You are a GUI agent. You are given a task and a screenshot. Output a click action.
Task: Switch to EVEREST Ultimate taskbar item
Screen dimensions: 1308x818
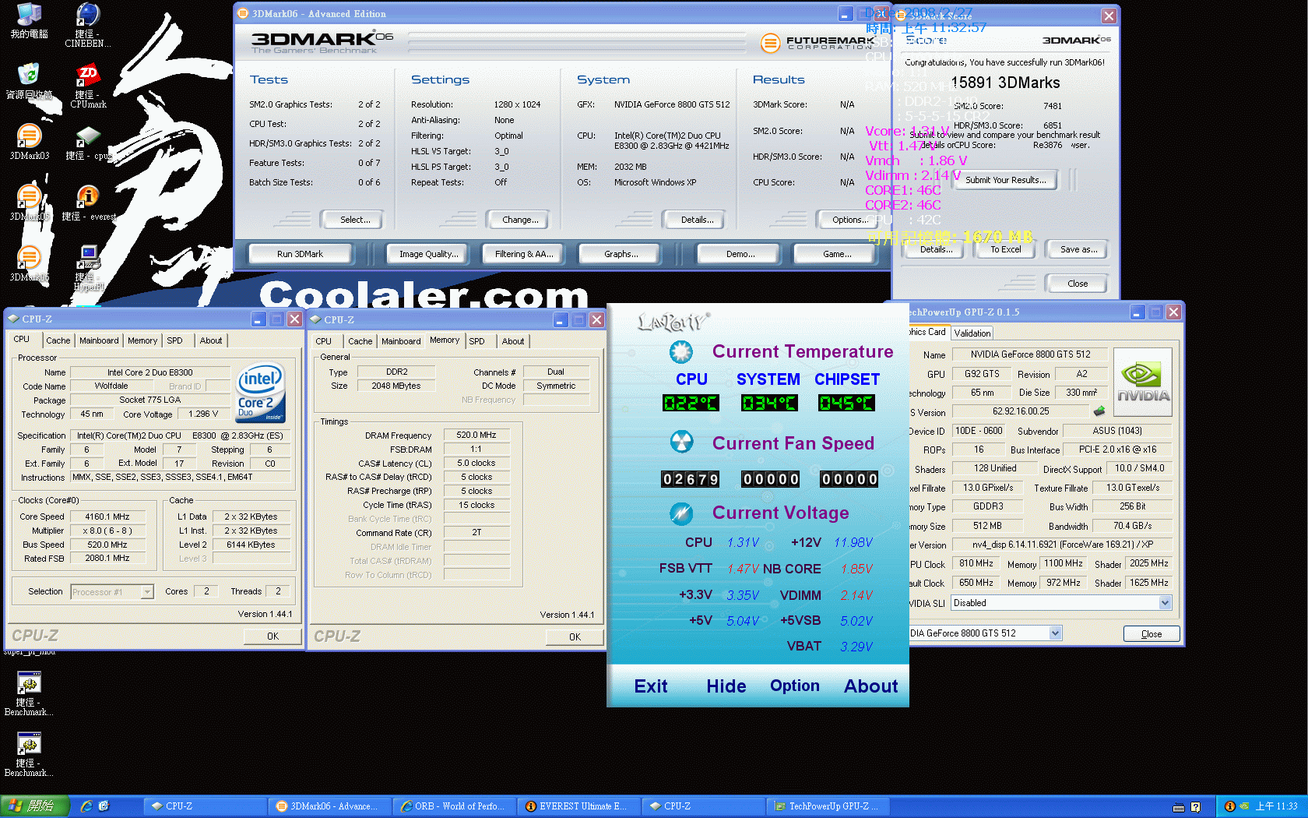(x=579, y=806)
